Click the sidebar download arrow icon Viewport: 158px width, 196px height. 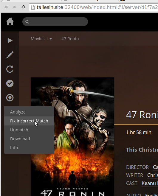pos(10,98)
